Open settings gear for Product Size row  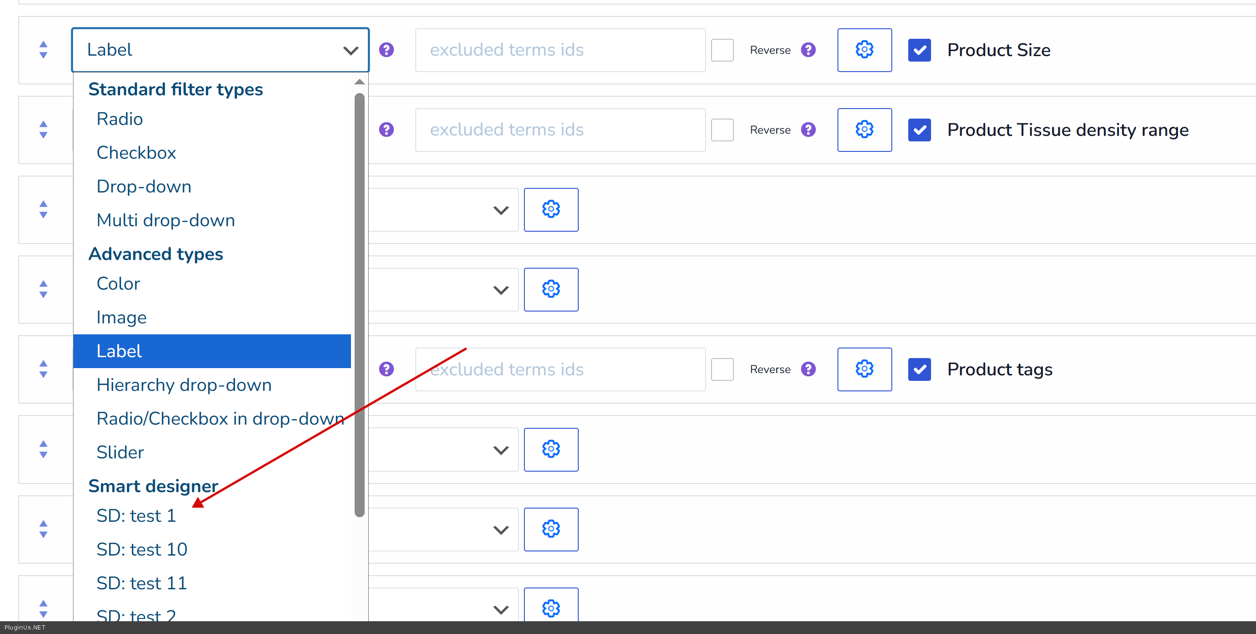[864, 50]
